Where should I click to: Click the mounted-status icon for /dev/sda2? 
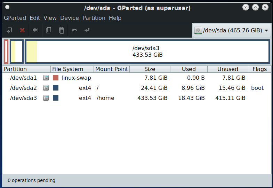pos(46,88)
